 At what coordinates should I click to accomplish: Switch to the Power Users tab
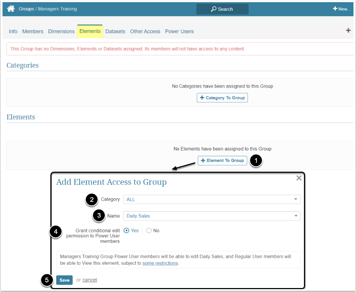click(179, 32)
